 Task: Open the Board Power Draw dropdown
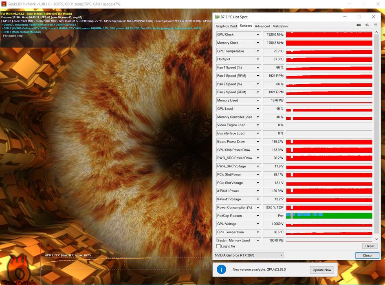click(258, 142)
